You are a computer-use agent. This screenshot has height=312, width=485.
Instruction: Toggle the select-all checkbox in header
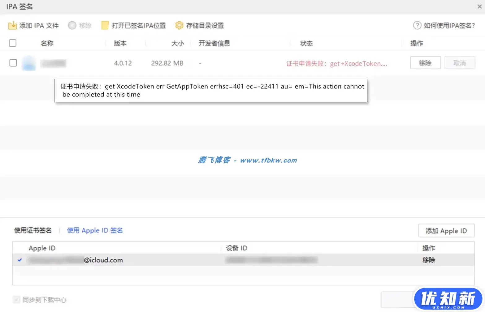[x=13, y=43]
